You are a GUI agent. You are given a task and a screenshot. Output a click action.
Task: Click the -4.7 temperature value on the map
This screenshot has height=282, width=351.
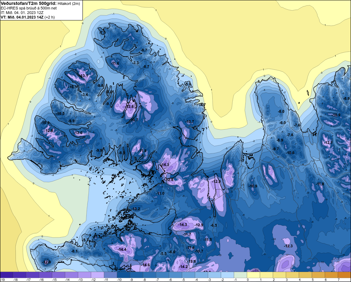[x=202, y=105]
